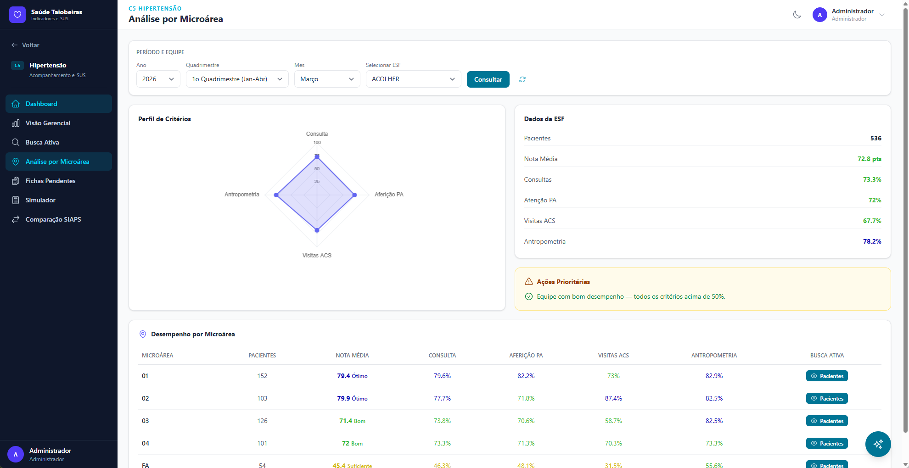
Task: Open the Ano 2026 dropdown
Action: 158,79
